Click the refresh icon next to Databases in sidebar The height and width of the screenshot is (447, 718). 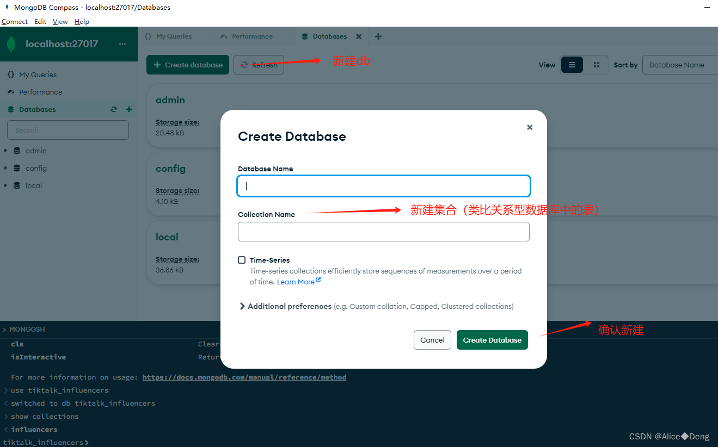click(114, 109)
